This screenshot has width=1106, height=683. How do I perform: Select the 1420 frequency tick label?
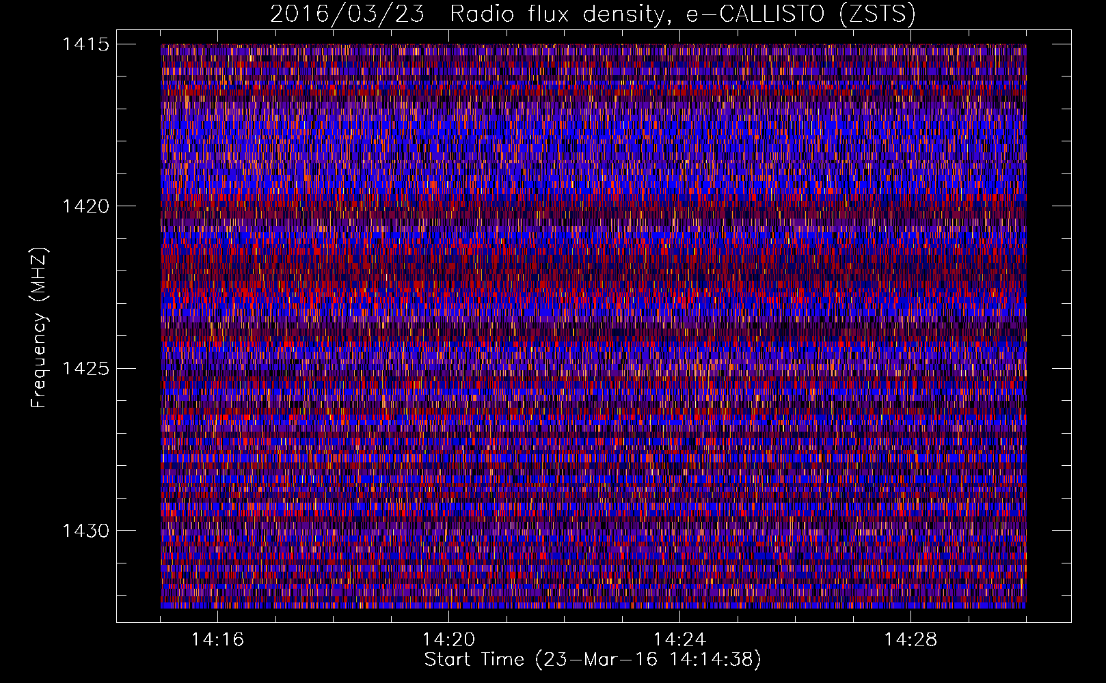(85, 206)
